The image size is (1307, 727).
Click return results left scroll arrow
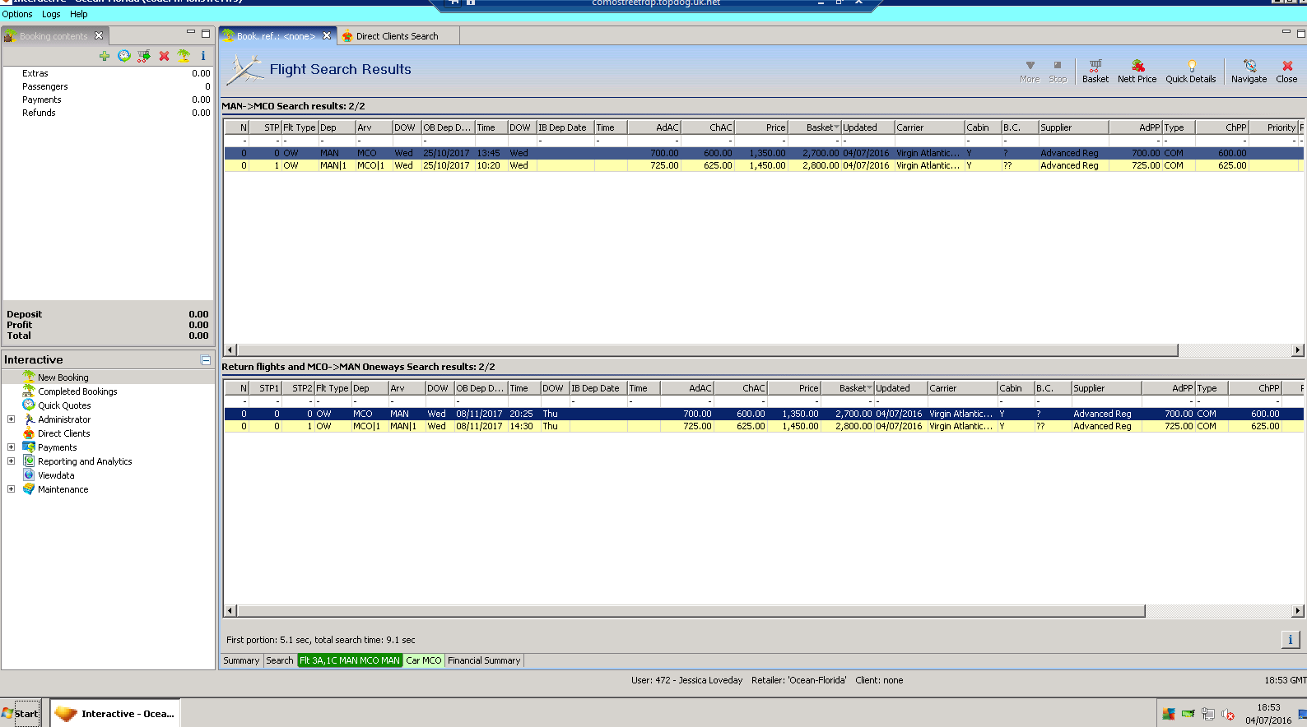(230, 610)
